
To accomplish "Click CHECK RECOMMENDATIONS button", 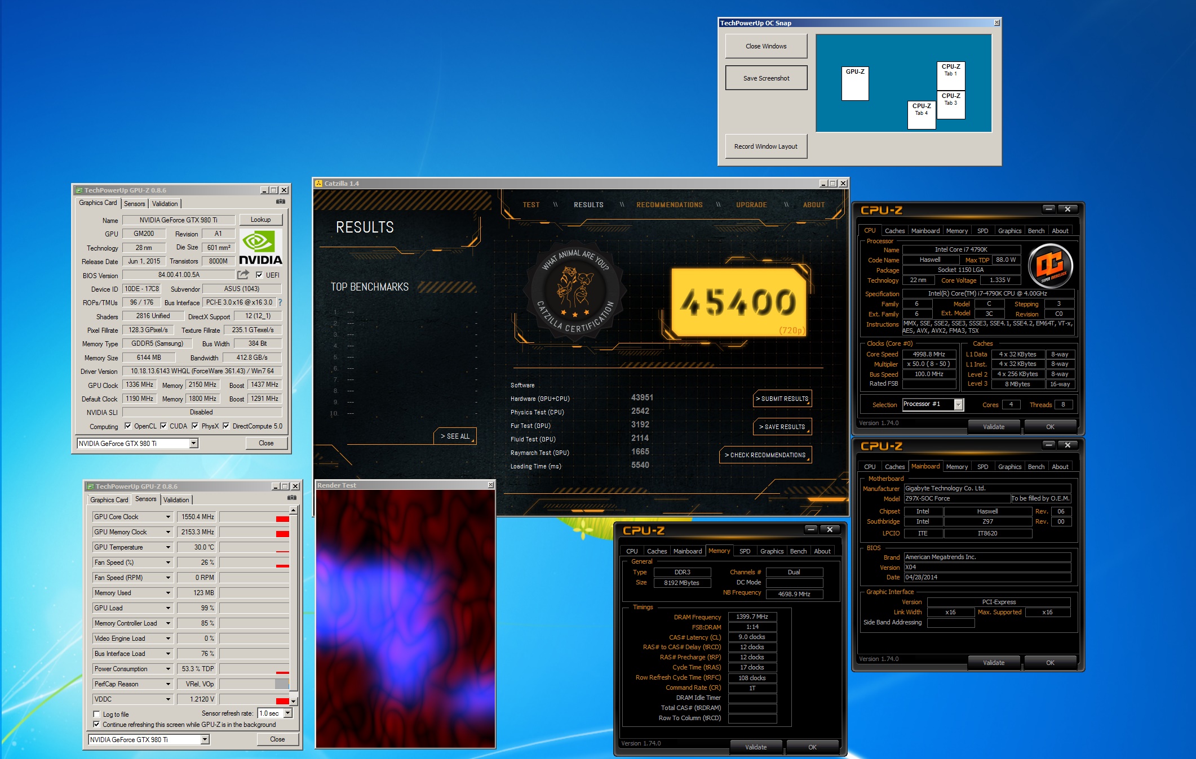I will point(765,455).
